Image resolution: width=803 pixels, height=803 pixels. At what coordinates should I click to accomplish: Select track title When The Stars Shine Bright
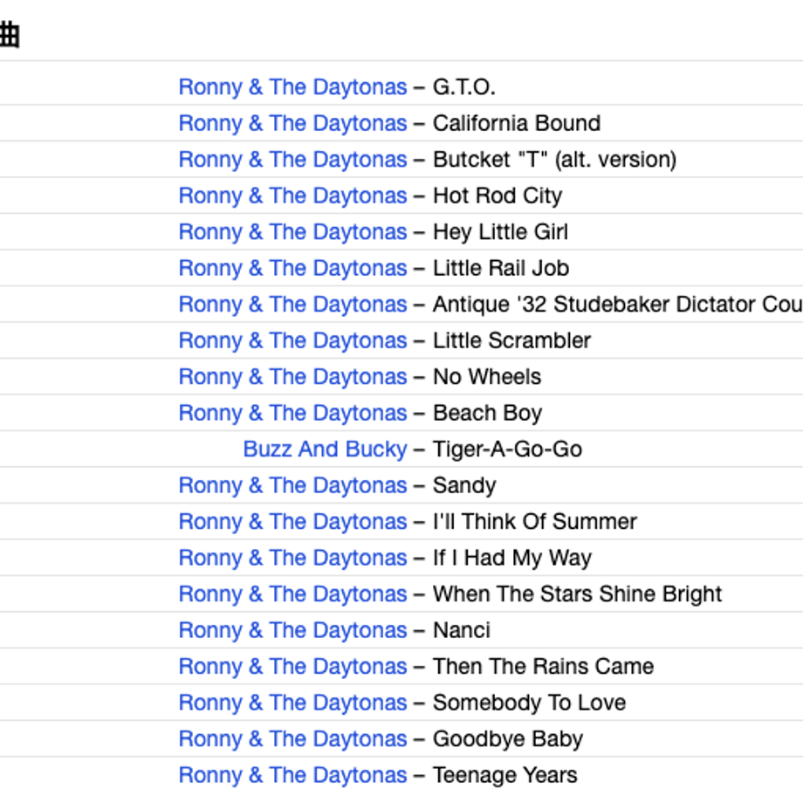tap(577, 594)
